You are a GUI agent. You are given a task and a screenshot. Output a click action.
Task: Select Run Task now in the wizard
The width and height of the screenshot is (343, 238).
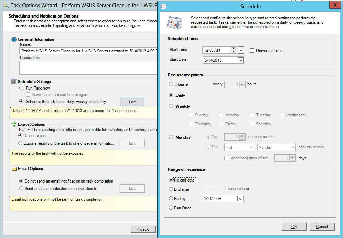pyautogui.click(x=21, y=88)
